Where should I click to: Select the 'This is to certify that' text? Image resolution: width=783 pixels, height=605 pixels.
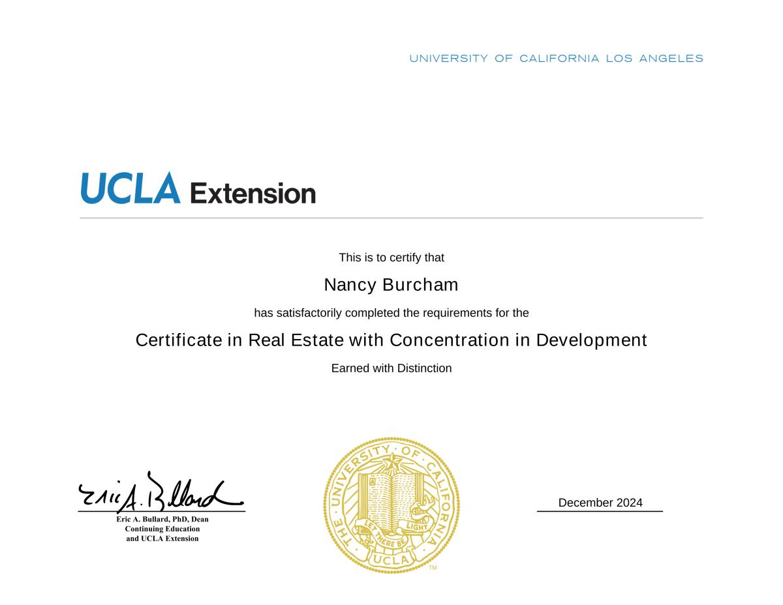tap(391, 258)
